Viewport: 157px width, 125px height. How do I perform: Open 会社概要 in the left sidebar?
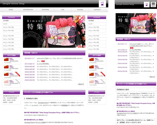pyautogui.click(x=12, y=21)
